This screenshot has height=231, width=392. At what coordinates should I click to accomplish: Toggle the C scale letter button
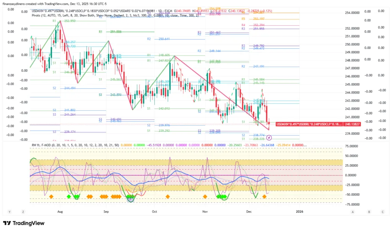[x=382, y=211]
